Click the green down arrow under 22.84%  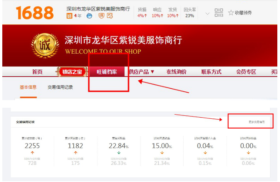pyautogui.click(x=119, y=153)
